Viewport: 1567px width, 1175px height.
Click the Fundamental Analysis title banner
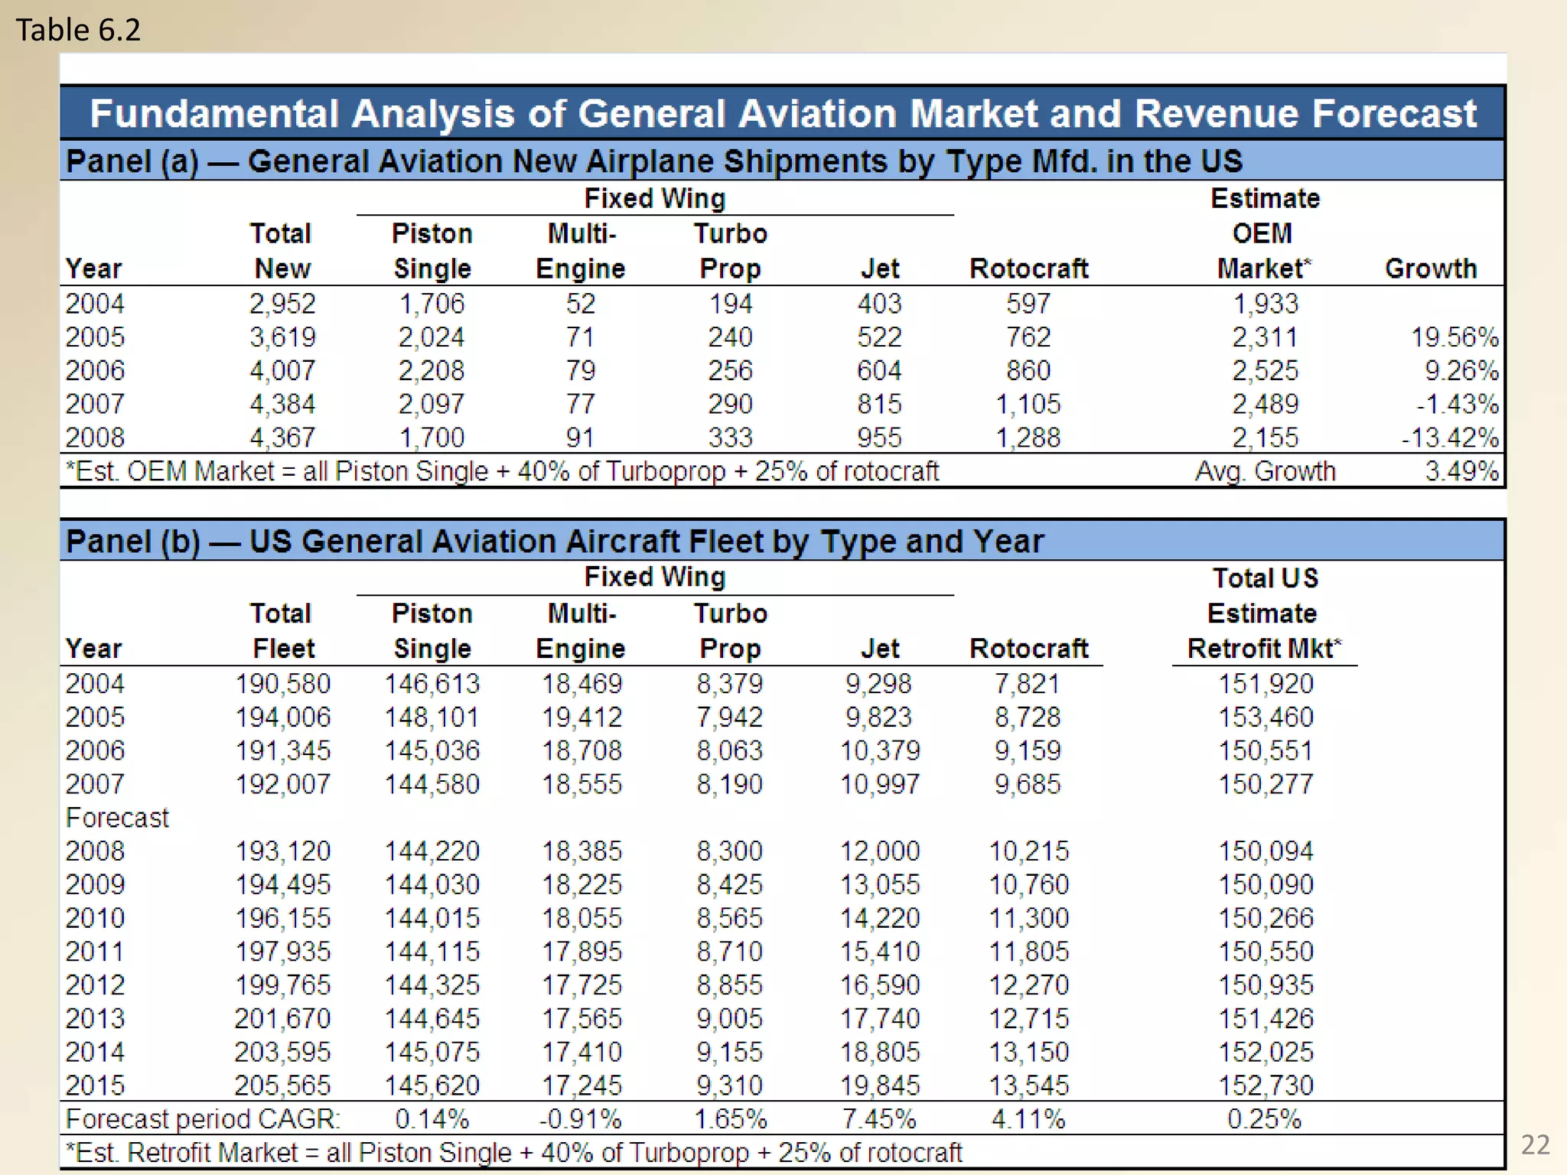click(782, 113)
